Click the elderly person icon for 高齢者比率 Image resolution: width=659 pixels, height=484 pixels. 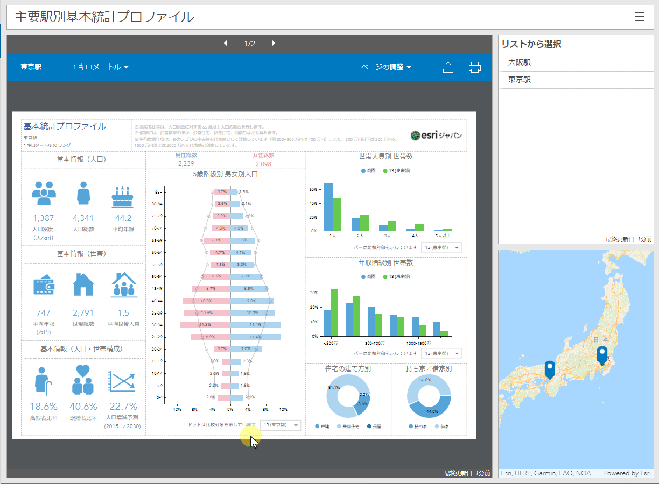click(44, 380)
